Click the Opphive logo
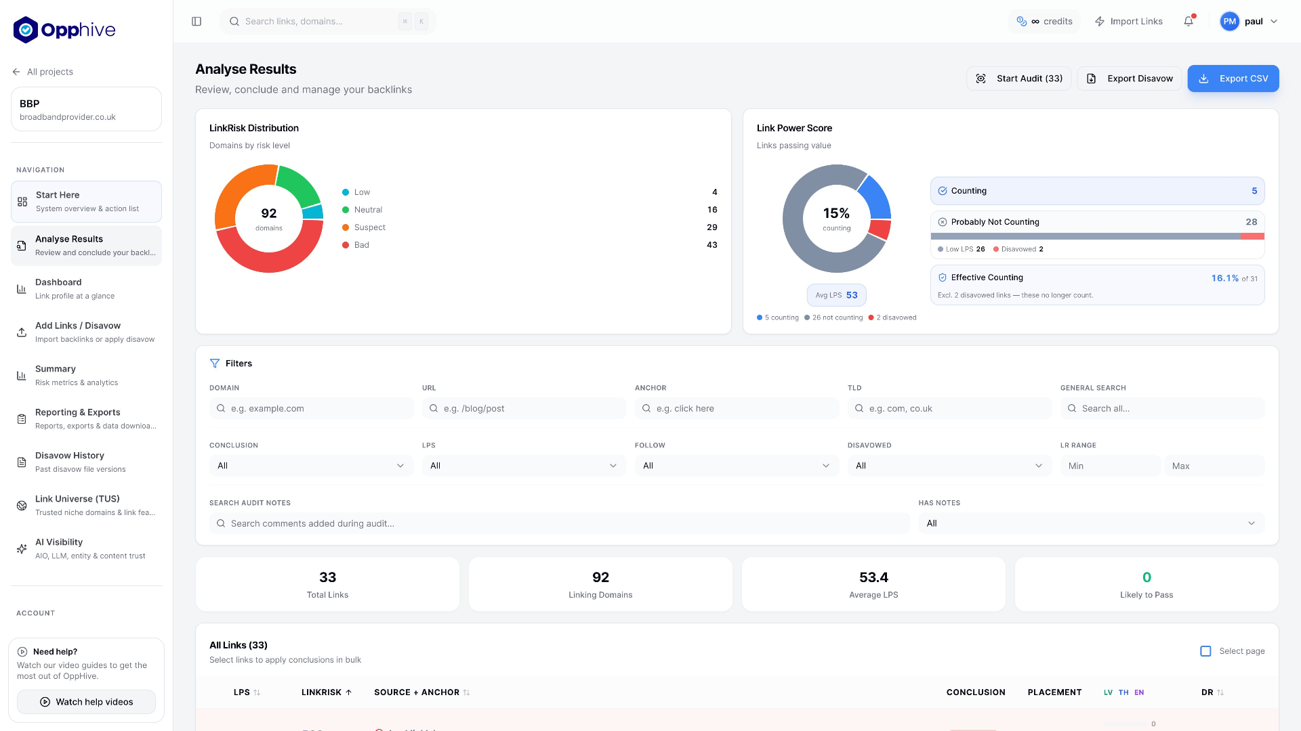This screenshot has height=731, width=1301. point(64,30)
